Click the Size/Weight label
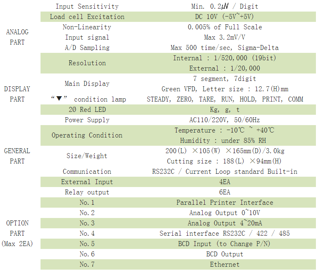 coord(87,156)
